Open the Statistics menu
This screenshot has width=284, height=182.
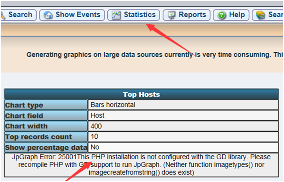(x=133, y=15)
